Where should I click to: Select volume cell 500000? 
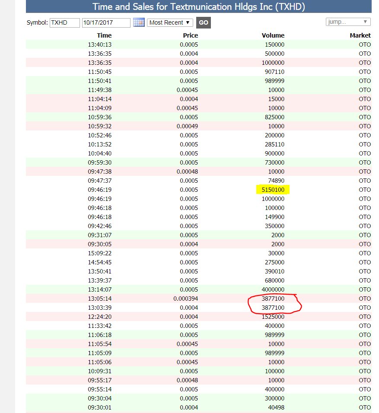274,54
